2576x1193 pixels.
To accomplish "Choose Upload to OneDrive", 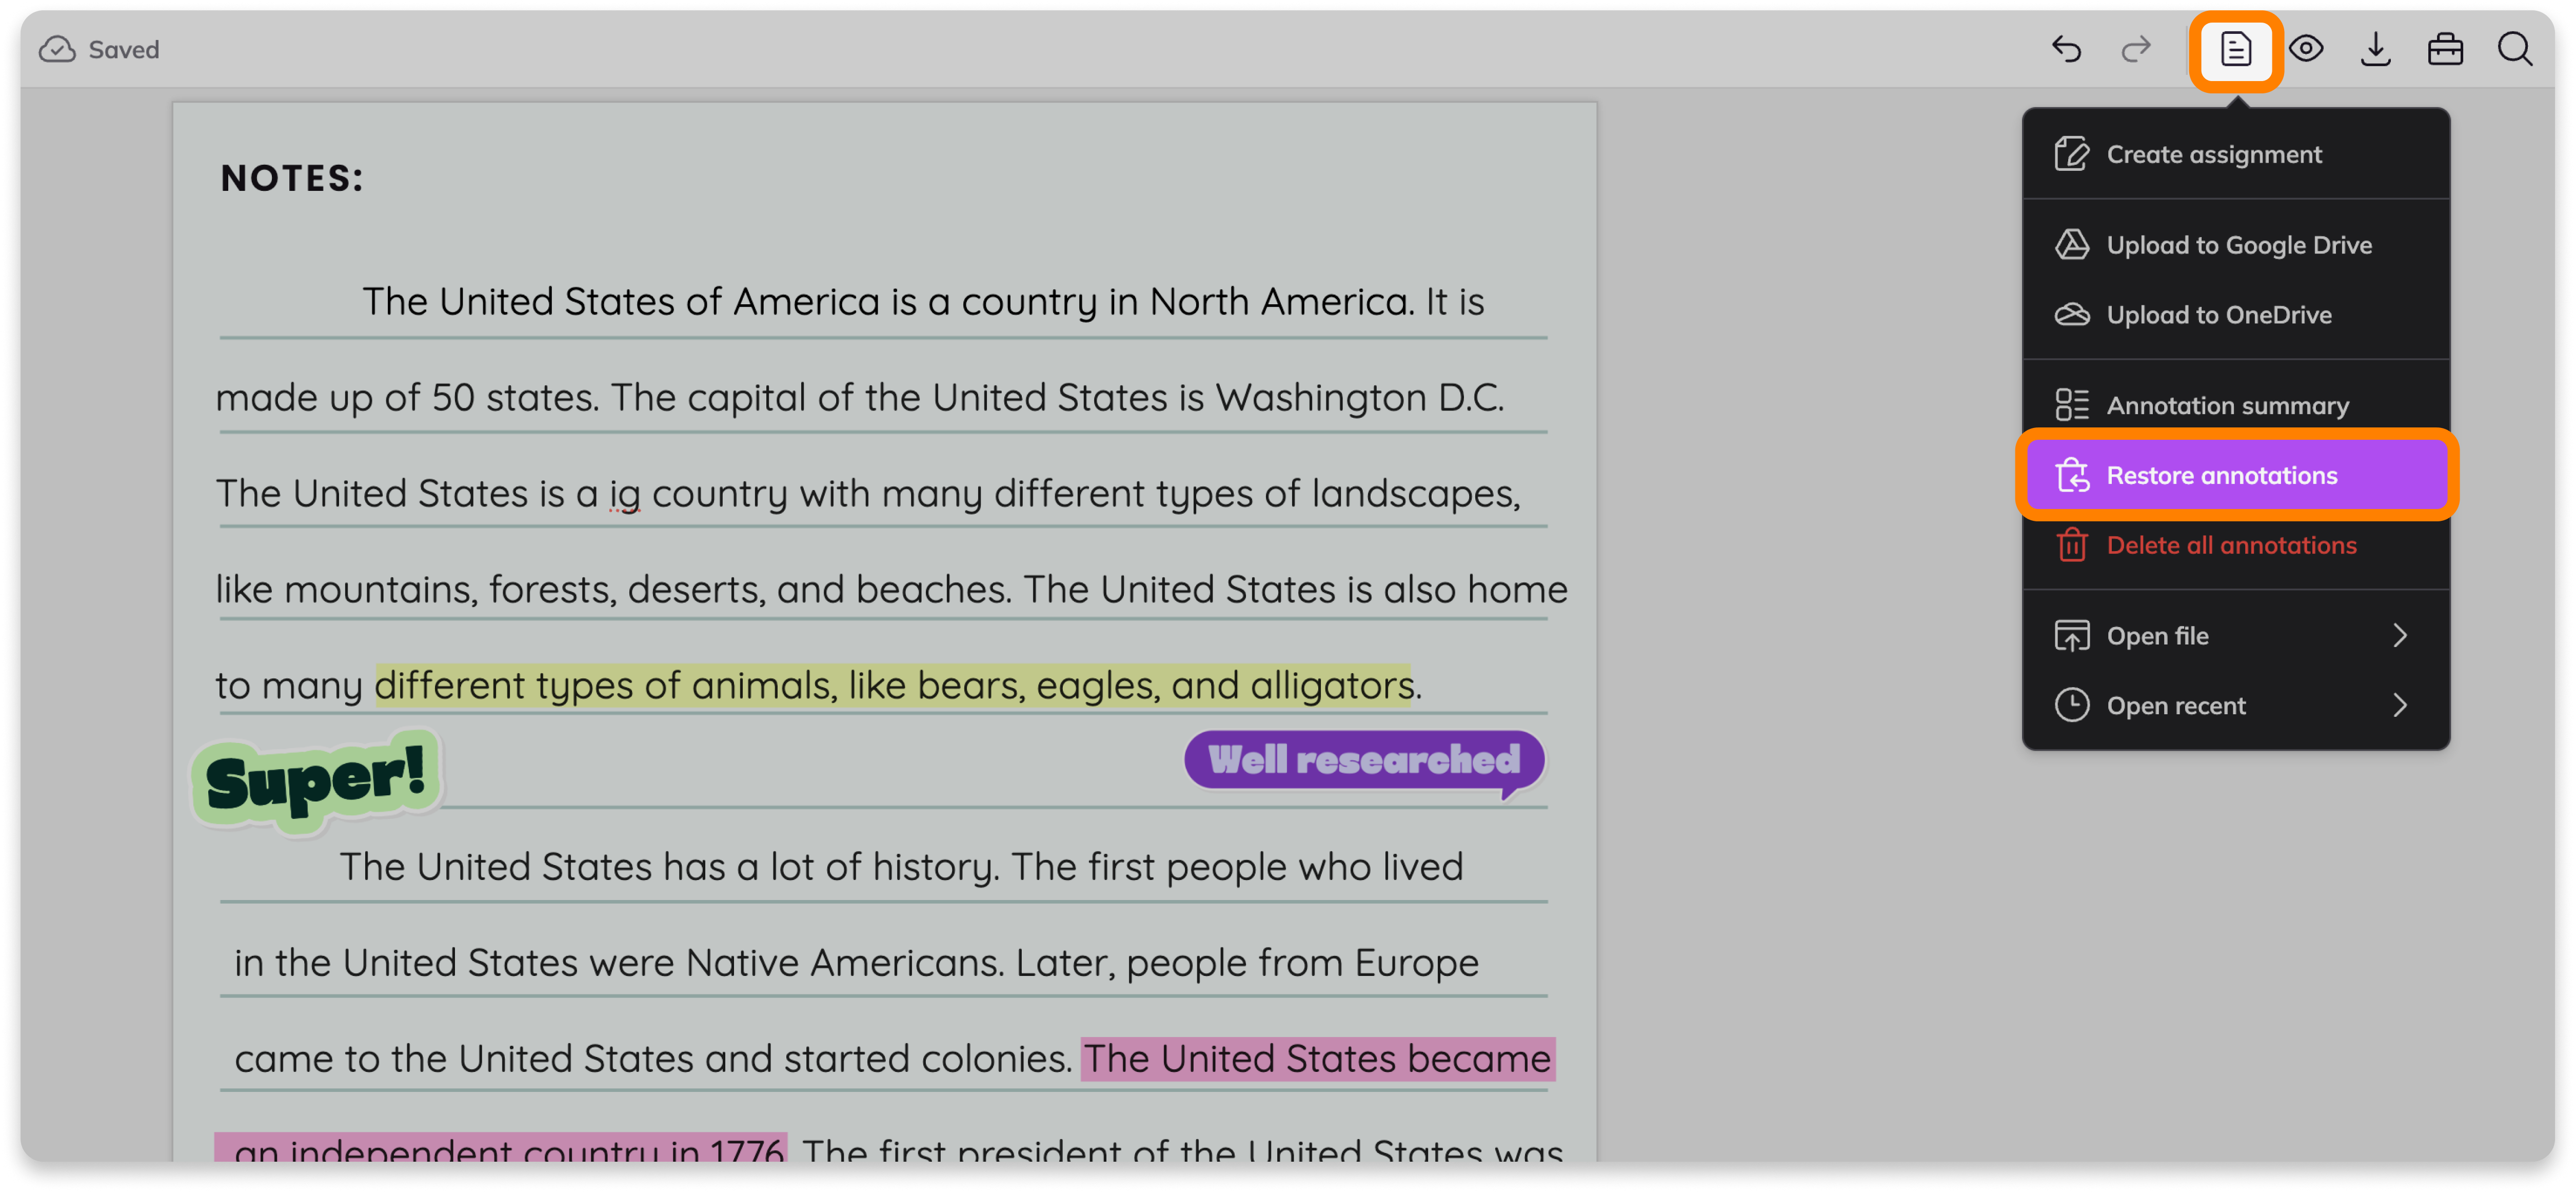I will pyautogui.click(x=2235, y=315).
